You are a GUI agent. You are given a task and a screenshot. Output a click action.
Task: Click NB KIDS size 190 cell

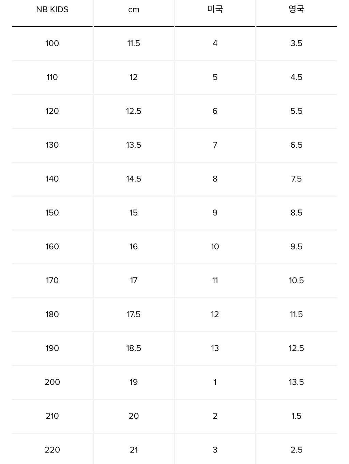[x=52, y=348]
